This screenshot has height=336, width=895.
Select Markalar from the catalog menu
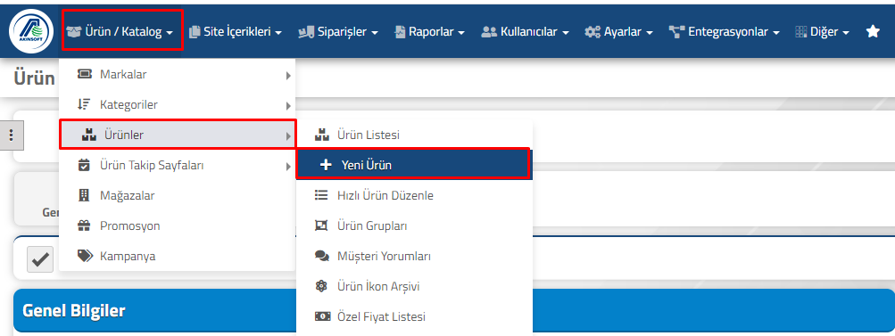coord(177,75)
